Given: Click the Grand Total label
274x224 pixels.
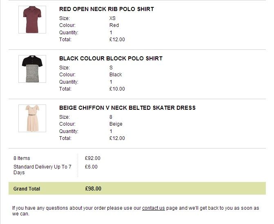Looking at the screenshot, I should [x=27, y=189].
